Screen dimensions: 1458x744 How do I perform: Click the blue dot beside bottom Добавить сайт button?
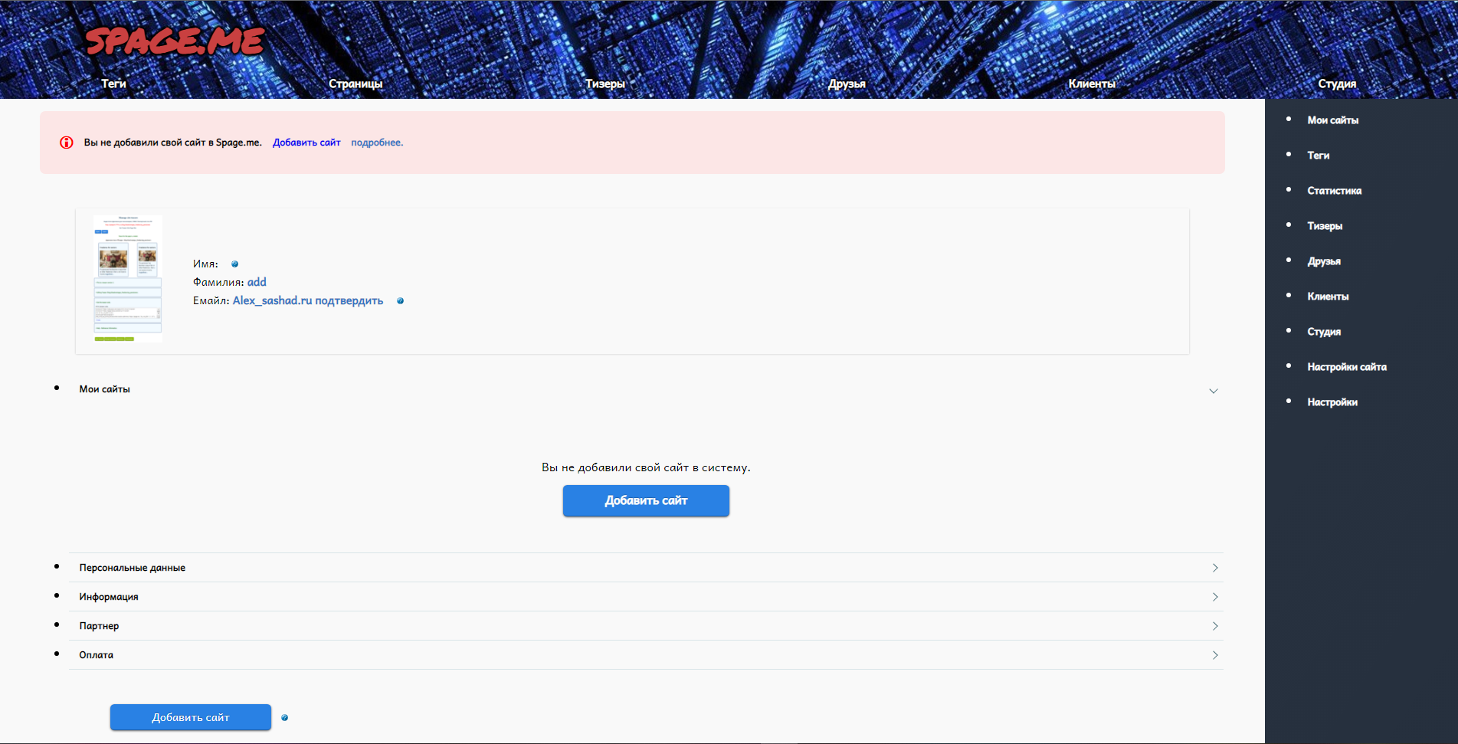284,718
